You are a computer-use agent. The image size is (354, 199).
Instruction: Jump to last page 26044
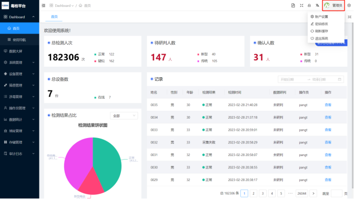(302, 193)
